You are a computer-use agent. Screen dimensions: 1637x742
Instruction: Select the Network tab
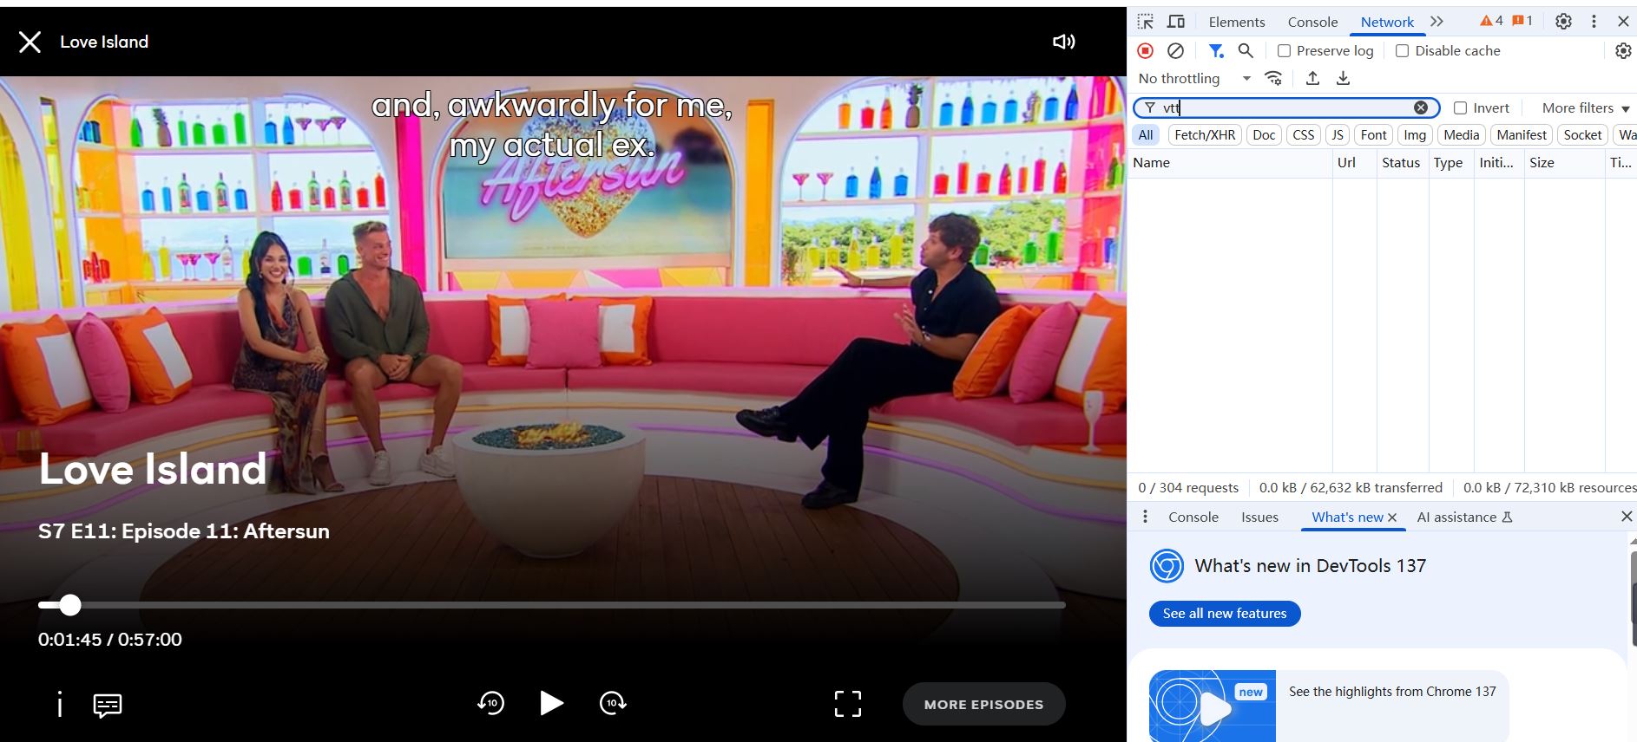(1387, 23)
